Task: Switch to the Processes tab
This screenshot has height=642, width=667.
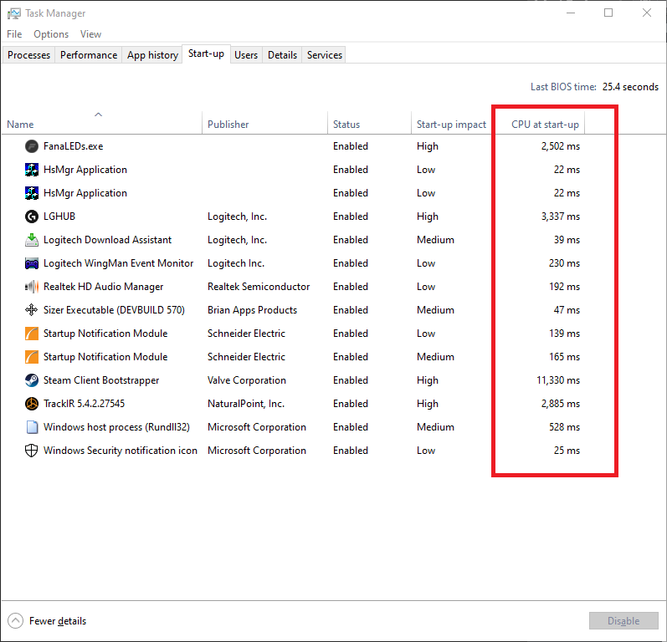Action: tap(28, 55)
